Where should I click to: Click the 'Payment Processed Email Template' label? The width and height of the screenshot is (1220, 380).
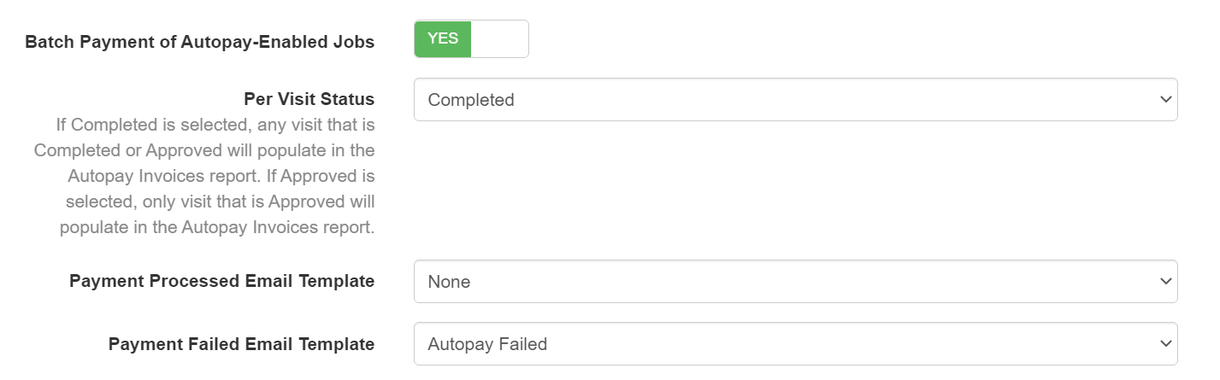coord(221,281)
